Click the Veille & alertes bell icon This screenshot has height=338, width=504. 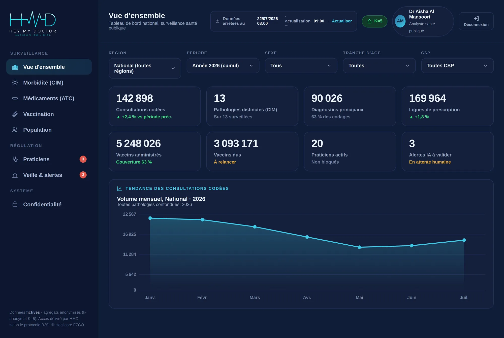[x=15, y=175]
